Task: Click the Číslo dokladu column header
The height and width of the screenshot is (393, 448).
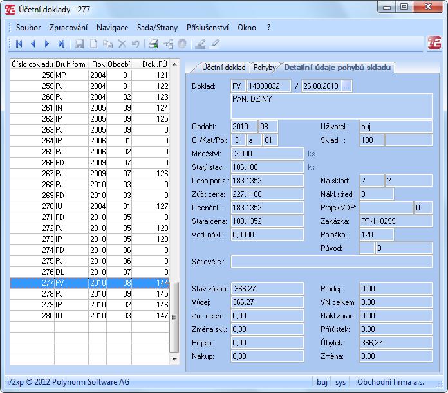Action: [32, 64]
